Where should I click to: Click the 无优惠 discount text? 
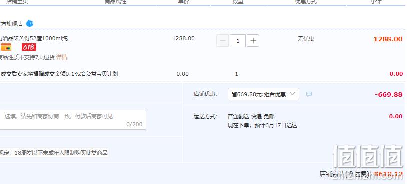click(x=306, y=39)
